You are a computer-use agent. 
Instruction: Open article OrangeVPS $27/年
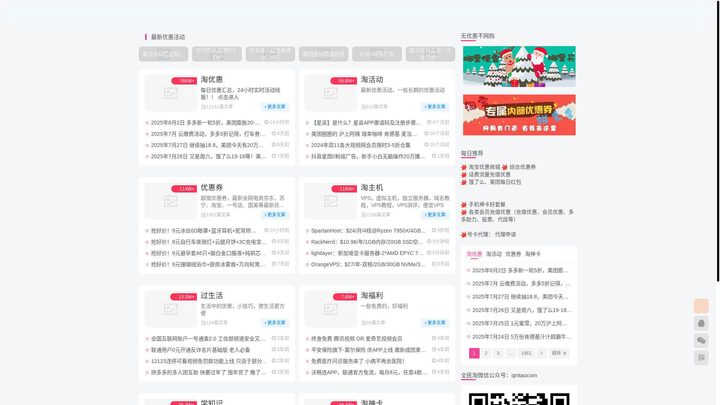click(368, 264)
